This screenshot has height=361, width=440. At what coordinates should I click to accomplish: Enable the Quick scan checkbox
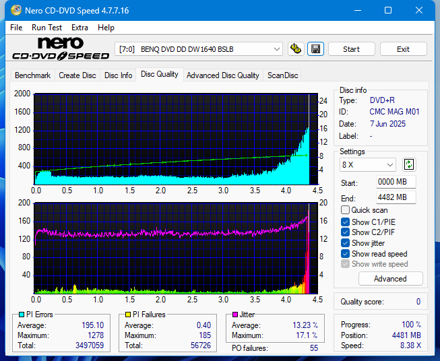click(x=346, y=210)
